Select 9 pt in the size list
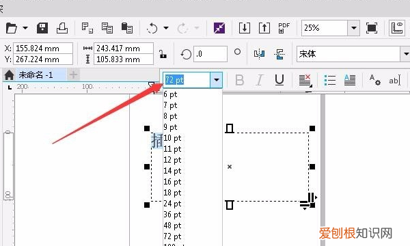Screen dimensions: 410x246 [x=193, y=127]
